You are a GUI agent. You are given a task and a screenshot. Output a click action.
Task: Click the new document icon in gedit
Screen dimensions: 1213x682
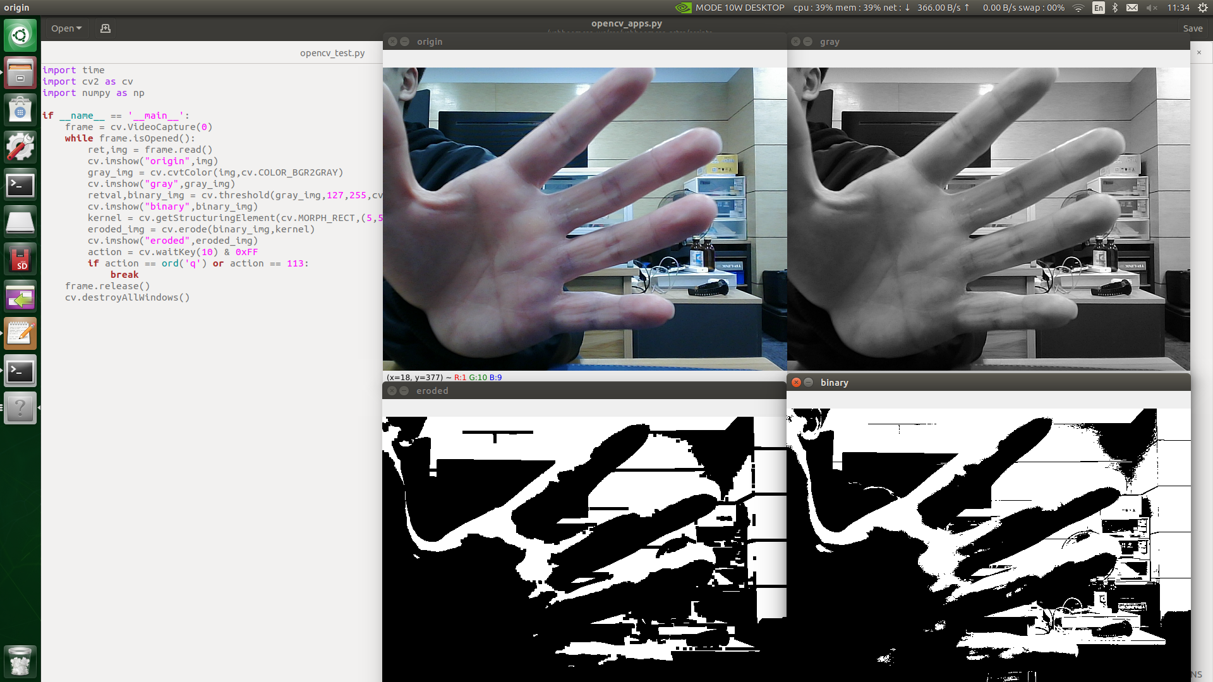coord(106,28)
